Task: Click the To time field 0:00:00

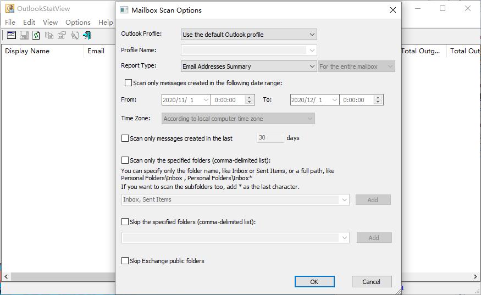Action: pos(357,100)
